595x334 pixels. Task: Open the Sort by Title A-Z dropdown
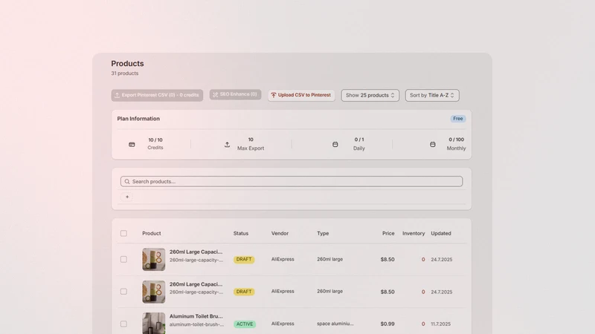432,95
